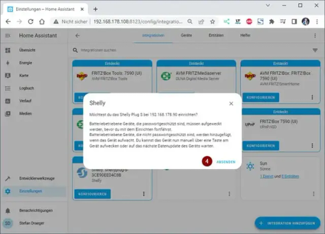Toggle the browser side panel

pos(294,22)
